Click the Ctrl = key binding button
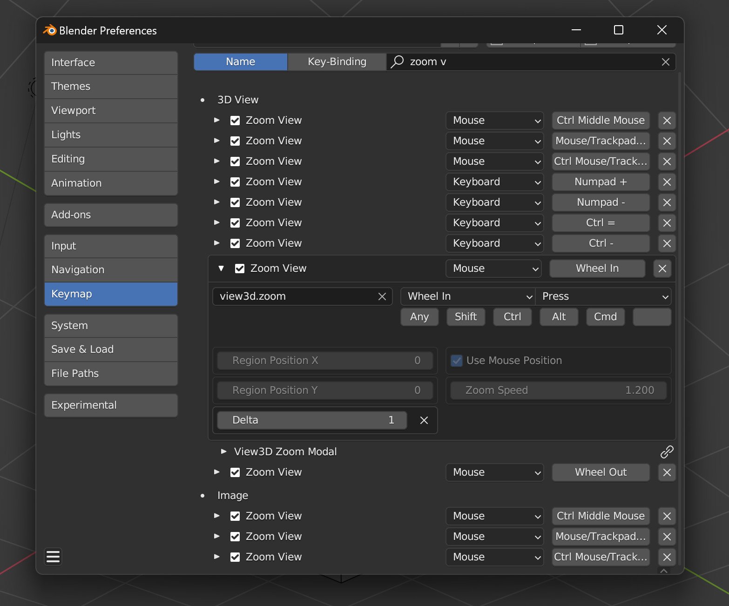The height and width of the screenshot is (606, 729). pyautogui.click(x=601, y=223)
